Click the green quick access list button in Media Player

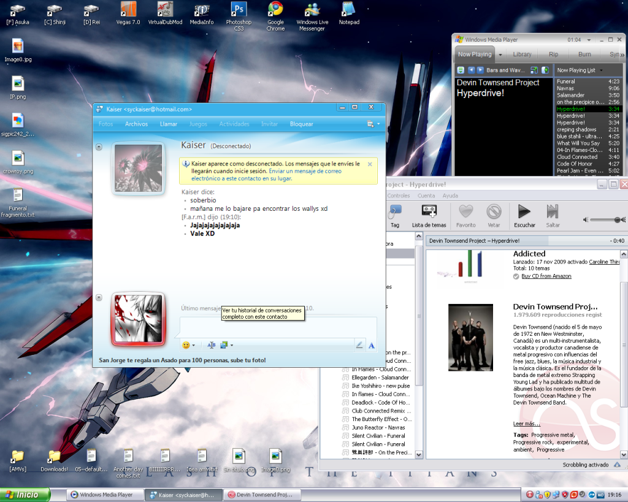(461, 70)
